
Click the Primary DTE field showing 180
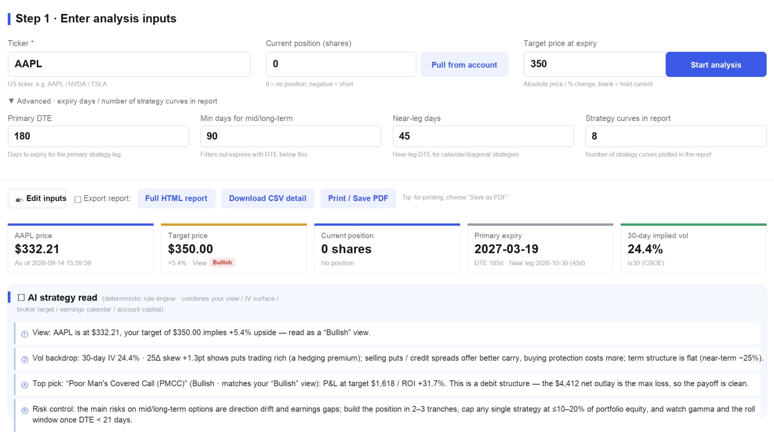coord(98,136)
